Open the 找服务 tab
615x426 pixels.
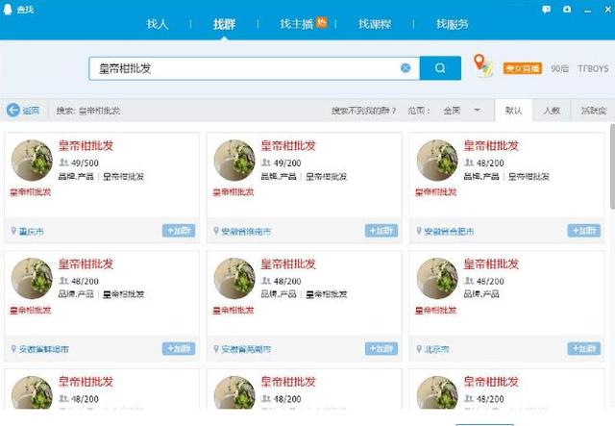pyautogui.click(x=453, y=24)
